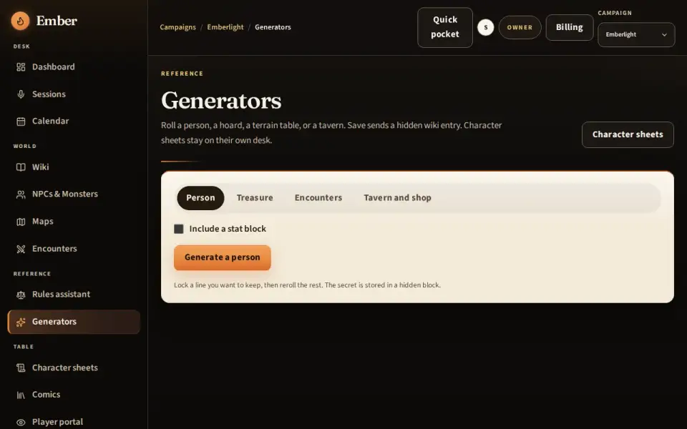Open the user avatar labeled S
The image size is (687, 429).
[x=485, y=27]
